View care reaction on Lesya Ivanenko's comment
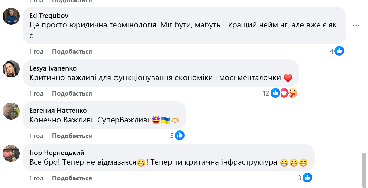 pos(293,93)
